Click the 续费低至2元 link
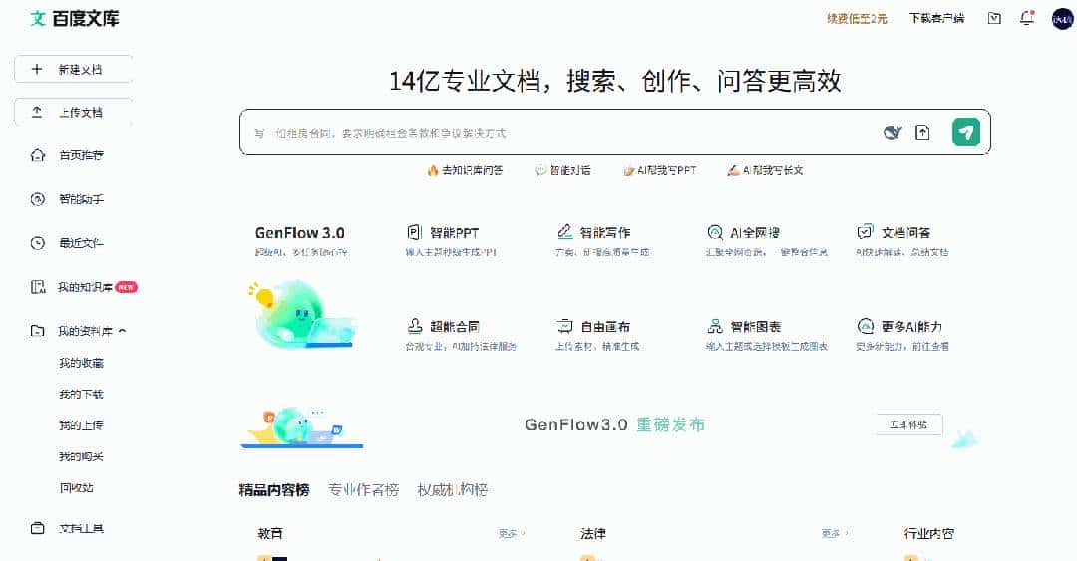Image resolution: width=1077 pixels, height=561 pixels. [857, 19]
